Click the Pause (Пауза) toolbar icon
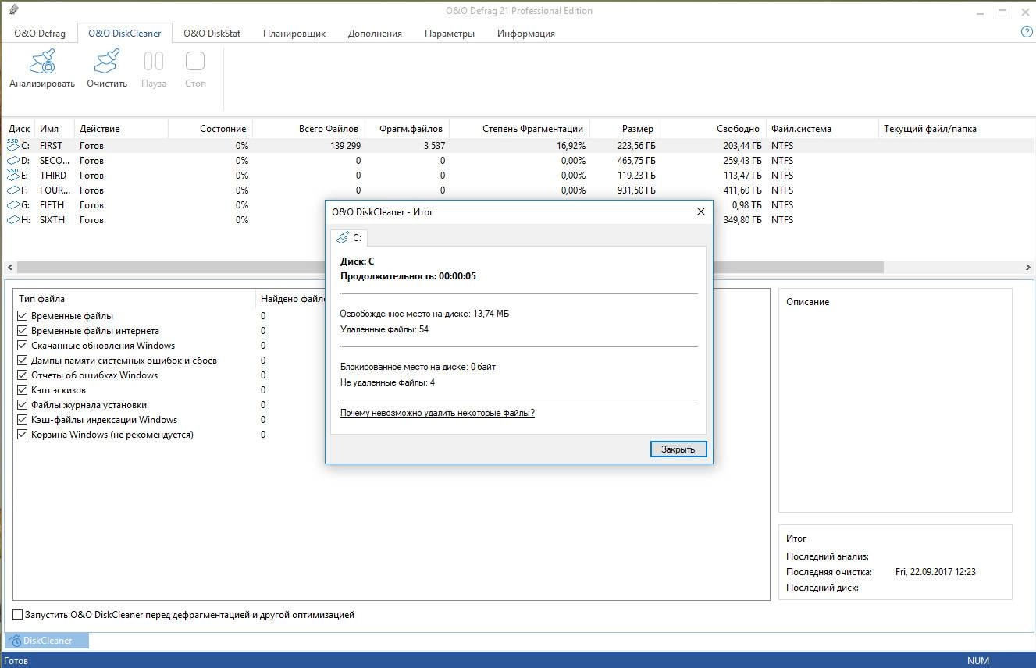The height and width of the screenshot is (668, 1036). tap(154, 61)
